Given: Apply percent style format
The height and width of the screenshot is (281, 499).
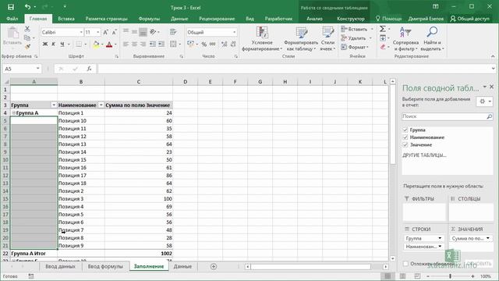Looking at the screenshot, I should (x=204, y=44).
